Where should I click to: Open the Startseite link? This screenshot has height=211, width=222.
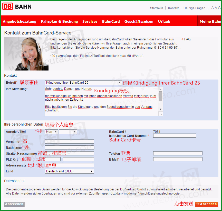coord(157,8)
